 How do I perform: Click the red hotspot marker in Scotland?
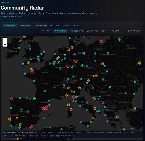[34, 39]
